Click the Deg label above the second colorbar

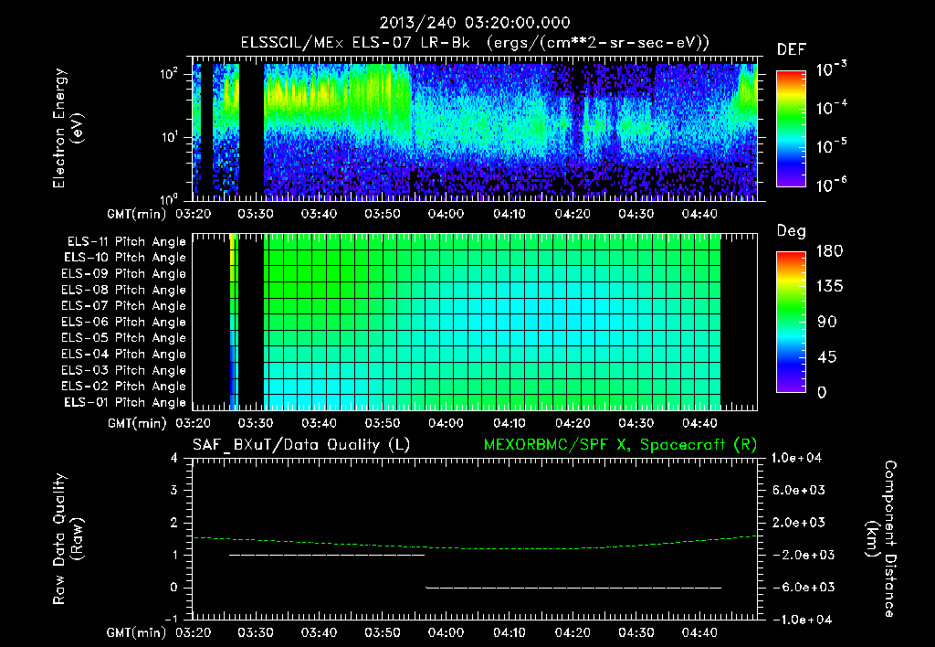792,231
